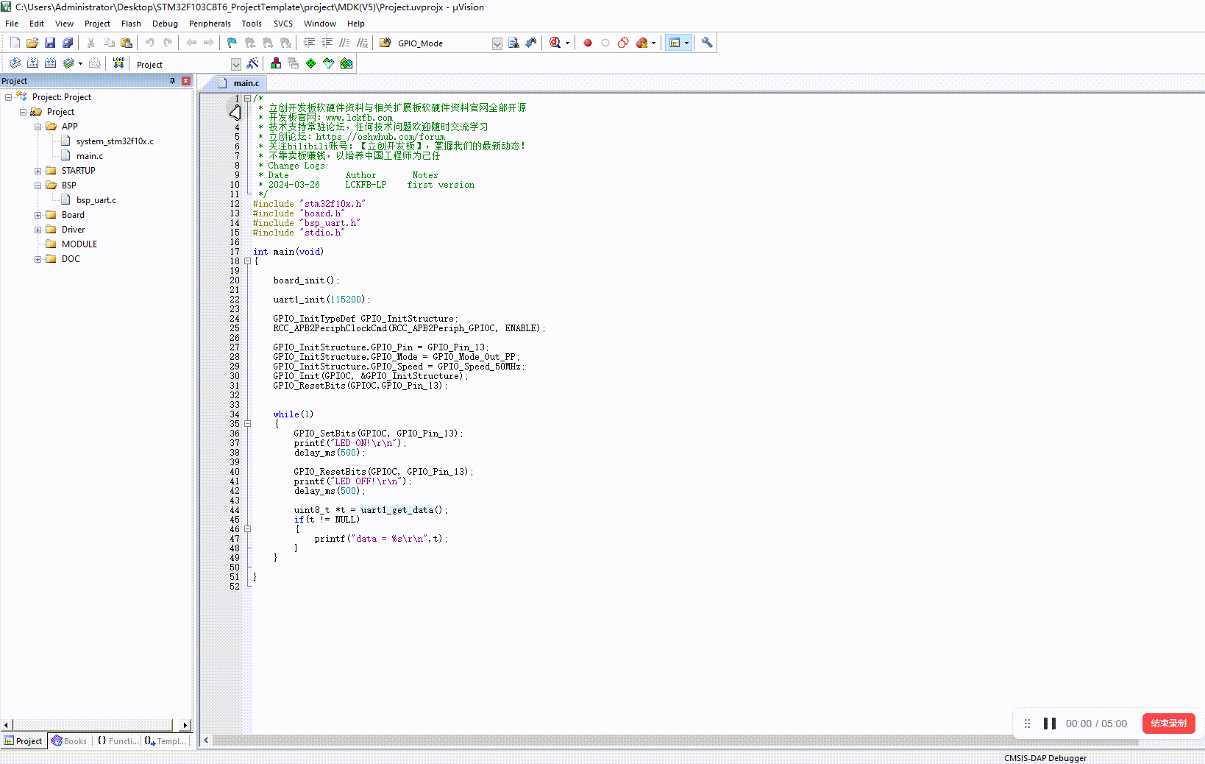Click the red end recording button
This screenshot has width=1205, height=764.
click(x=1168, y=724)
